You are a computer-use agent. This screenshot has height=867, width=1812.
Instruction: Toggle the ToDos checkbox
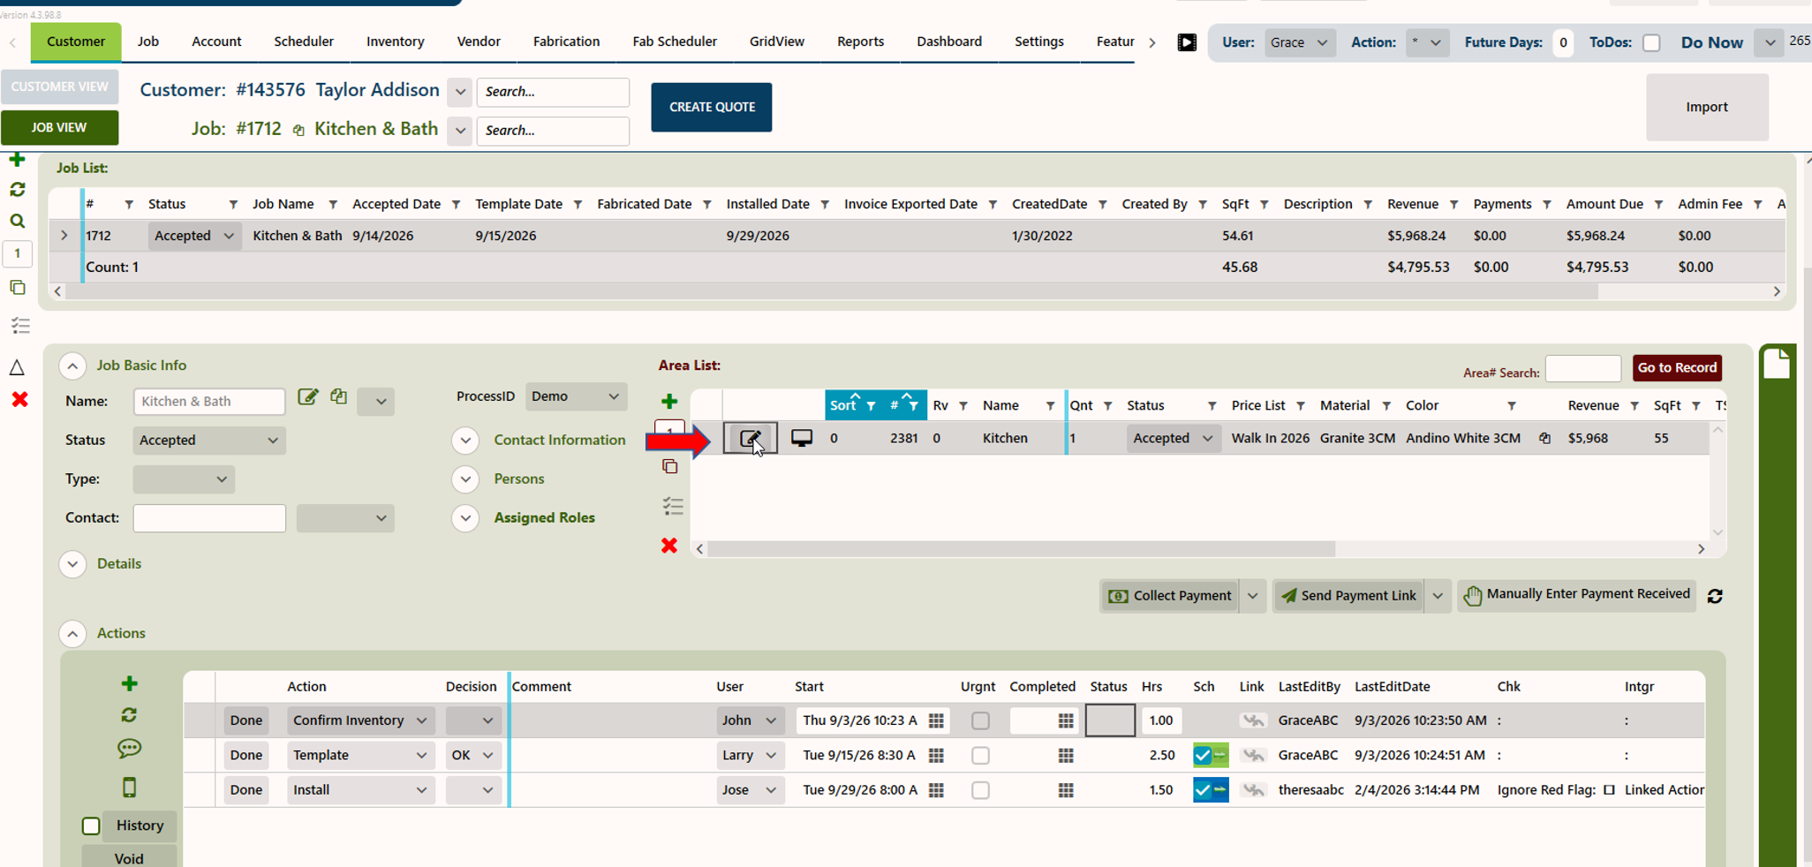click(1651, 42)
